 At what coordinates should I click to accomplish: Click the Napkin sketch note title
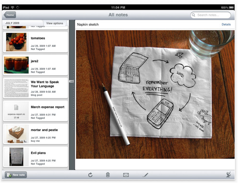88,25
